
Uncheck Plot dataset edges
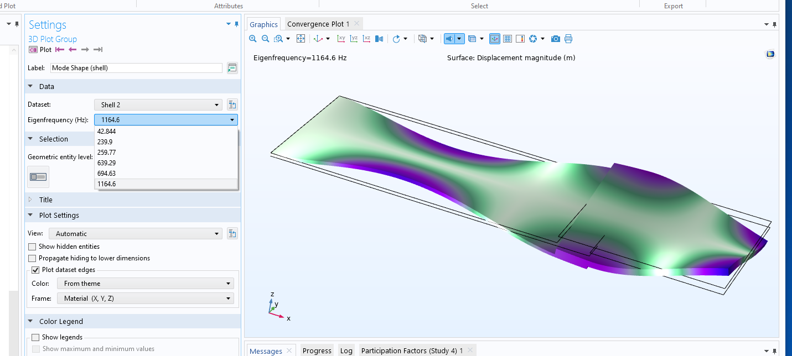click(36, 270)
